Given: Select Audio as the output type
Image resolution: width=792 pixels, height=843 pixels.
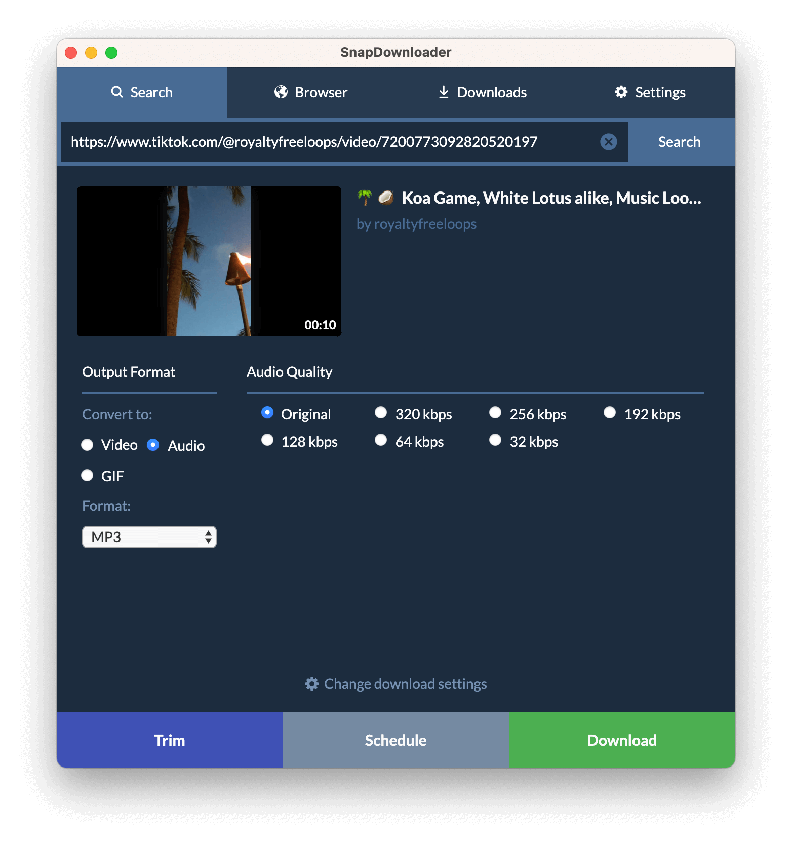Looking at the screenshot, I should [x=153, y=445].
